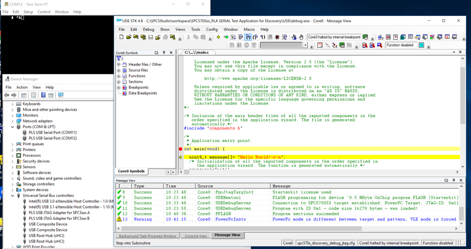Open the Setup menu in Tera Term
The height and width of the screenshot is (249, 471).
pos(28,12)
